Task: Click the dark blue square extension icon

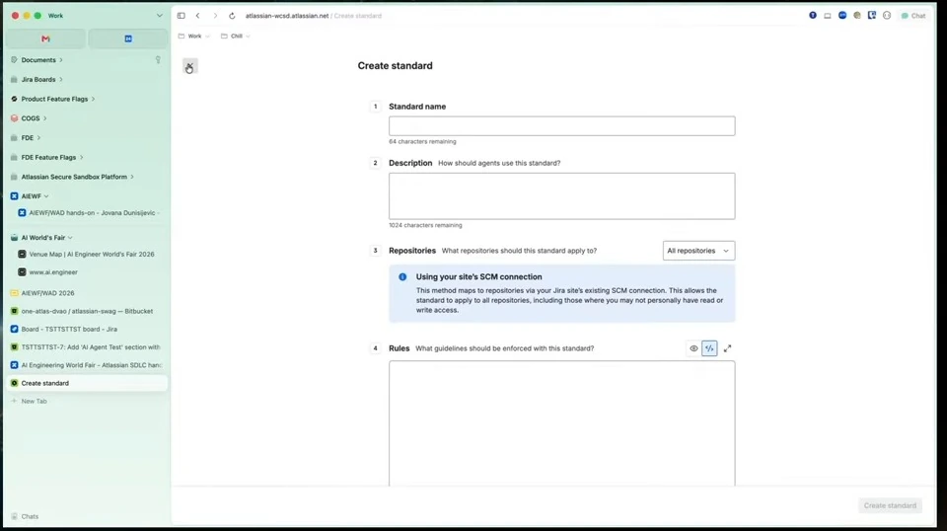Action: coord(871,16)
